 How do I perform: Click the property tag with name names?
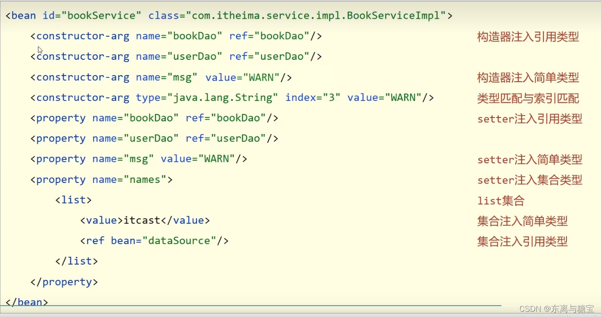(101, 179)
